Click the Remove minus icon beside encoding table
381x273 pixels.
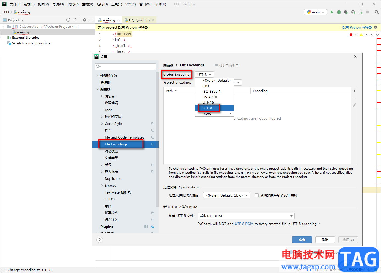coord(354,98)
